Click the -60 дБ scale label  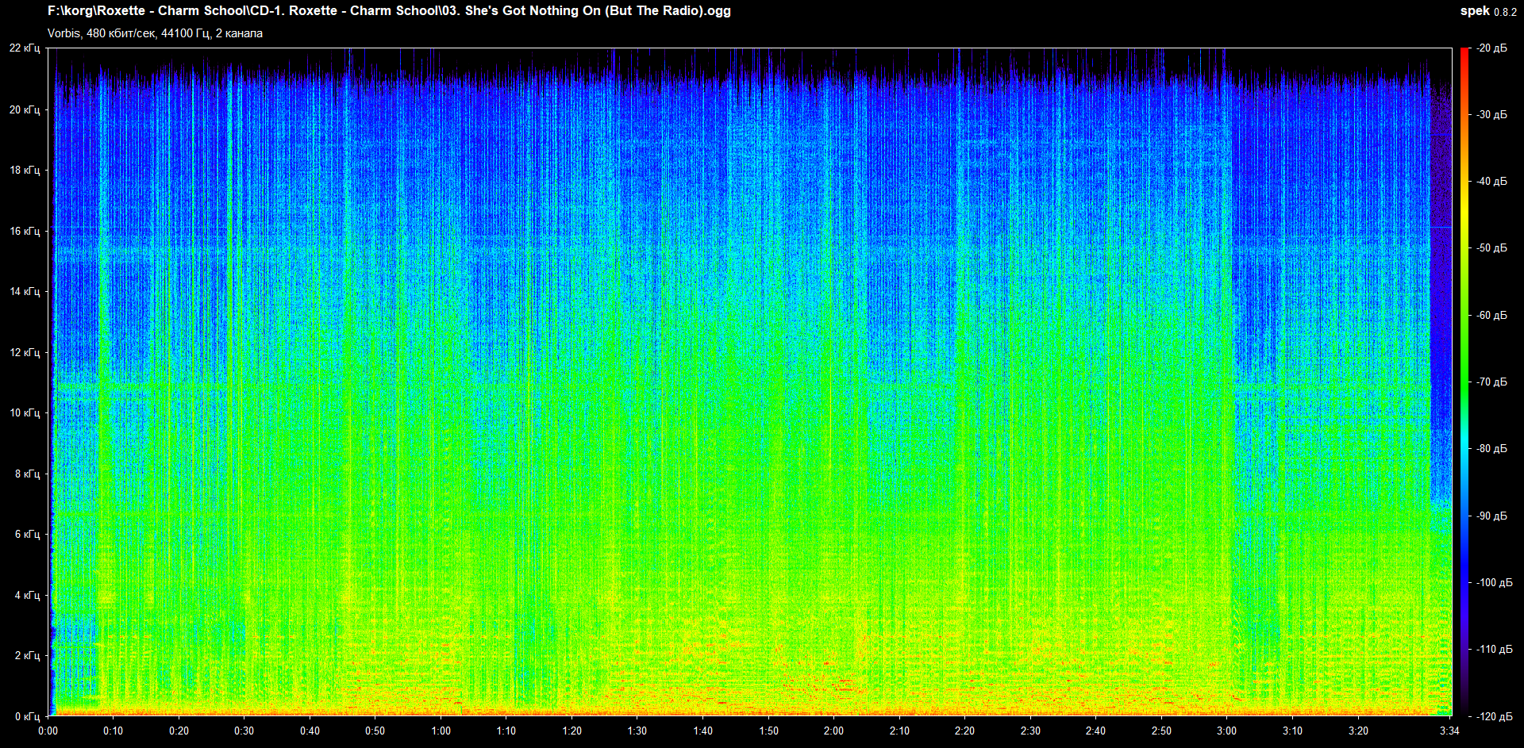click(1491, 316)
